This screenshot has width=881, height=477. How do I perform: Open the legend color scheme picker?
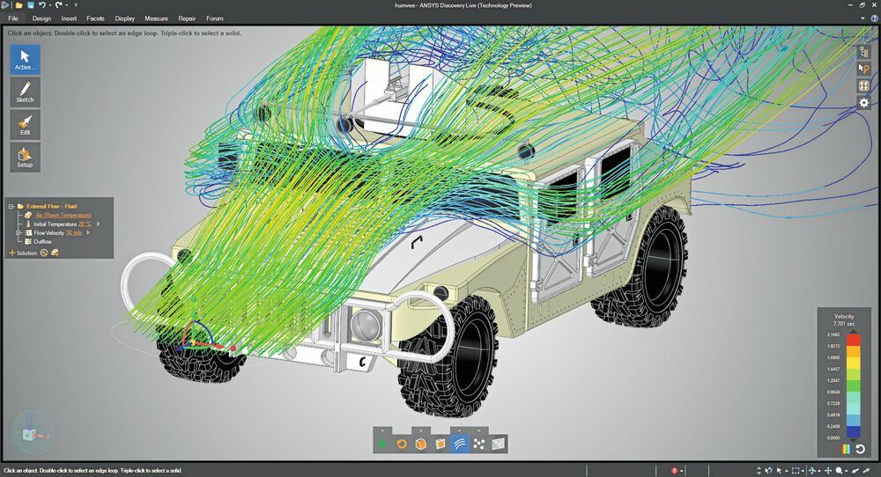click(x=846, y=449)
